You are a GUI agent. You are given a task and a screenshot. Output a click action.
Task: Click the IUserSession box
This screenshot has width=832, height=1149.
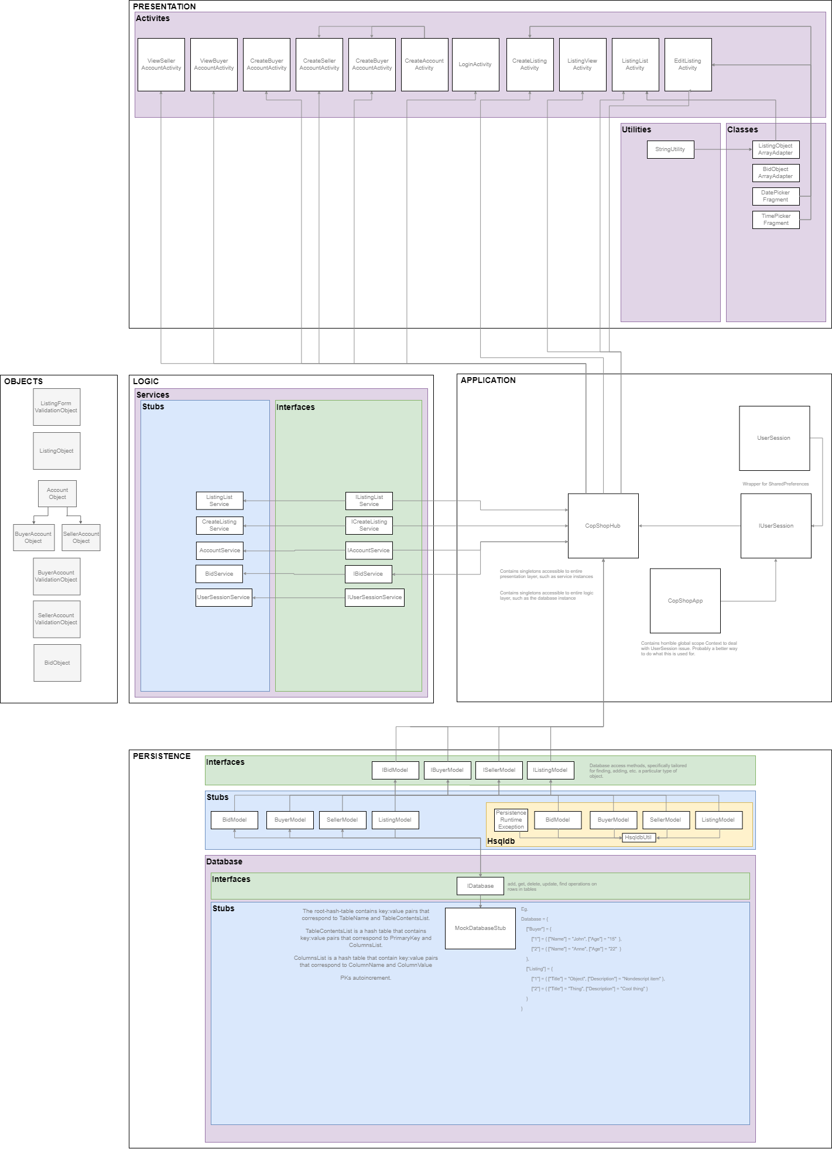click(x=776, y=526)
